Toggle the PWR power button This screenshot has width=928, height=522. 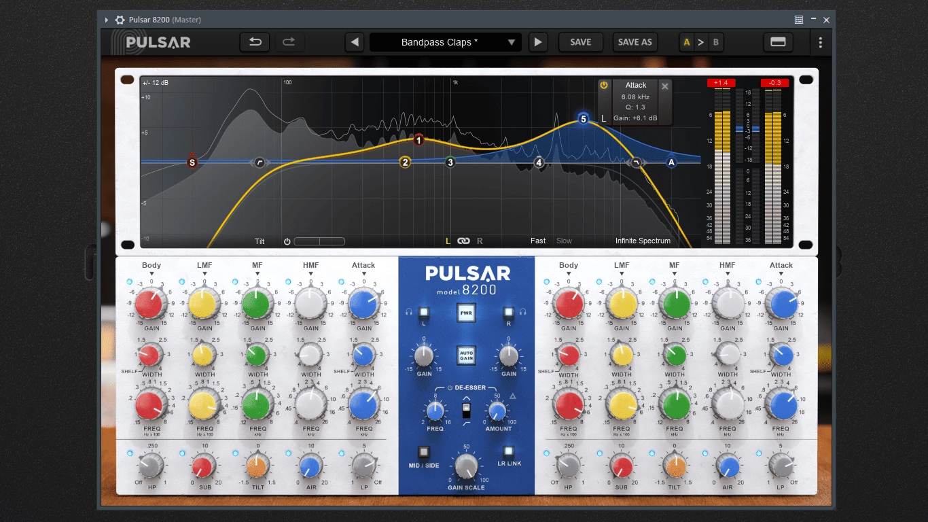point(465,313)
